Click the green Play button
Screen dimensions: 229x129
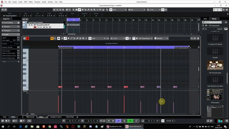(130, 121)
